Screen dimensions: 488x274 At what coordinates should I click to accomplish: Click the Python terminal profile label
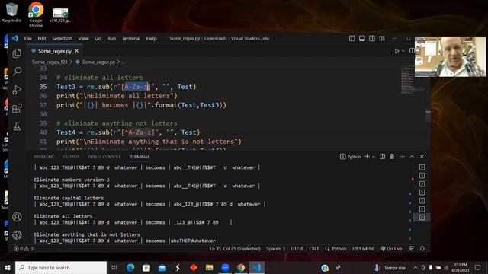351,157
